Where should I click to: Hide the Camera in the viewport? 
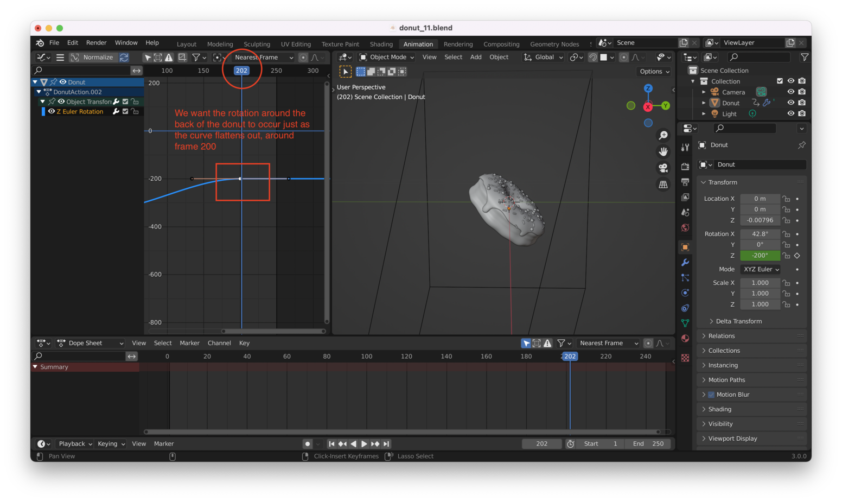coord(791,92)
